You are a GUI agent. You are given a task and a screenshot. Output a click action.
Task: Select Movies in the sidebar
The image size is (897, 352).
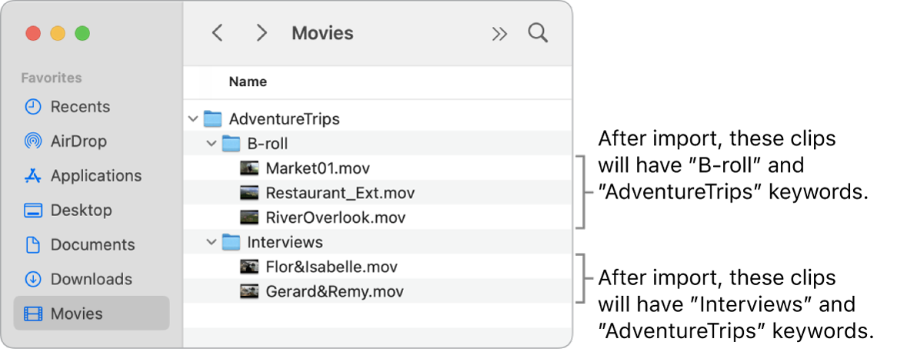tap(75, 314)
